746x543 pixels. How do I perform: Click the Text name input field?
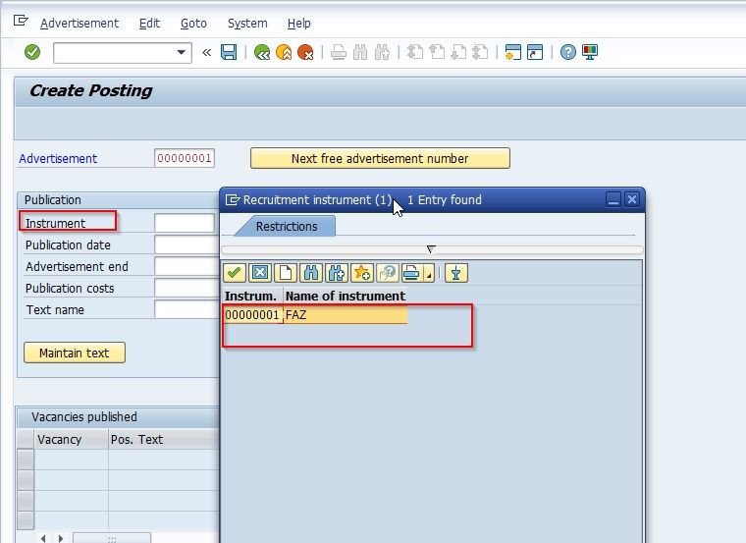point(186,309)
